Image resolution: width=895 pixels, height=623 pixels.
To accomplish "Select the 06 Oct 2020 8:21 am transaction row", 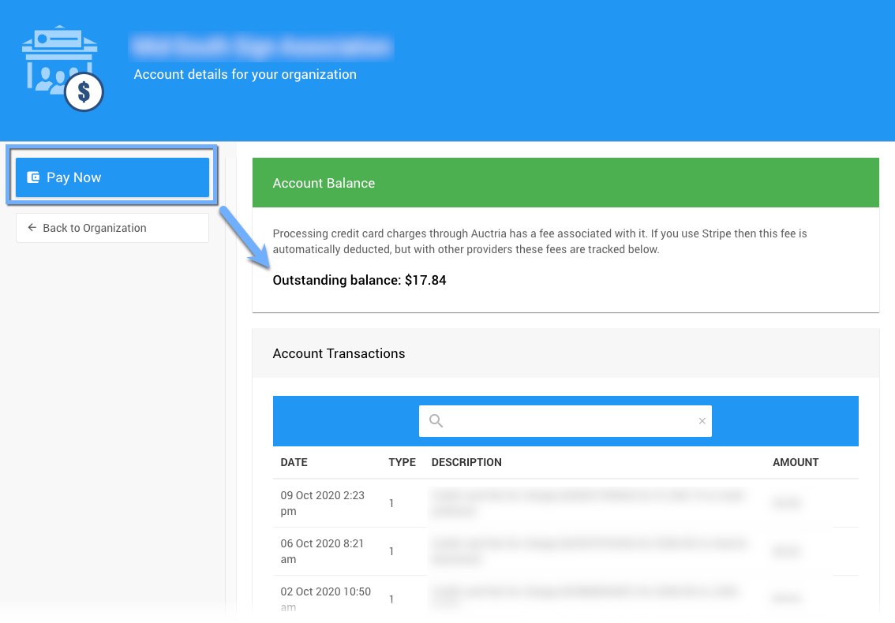I will 322,551.
